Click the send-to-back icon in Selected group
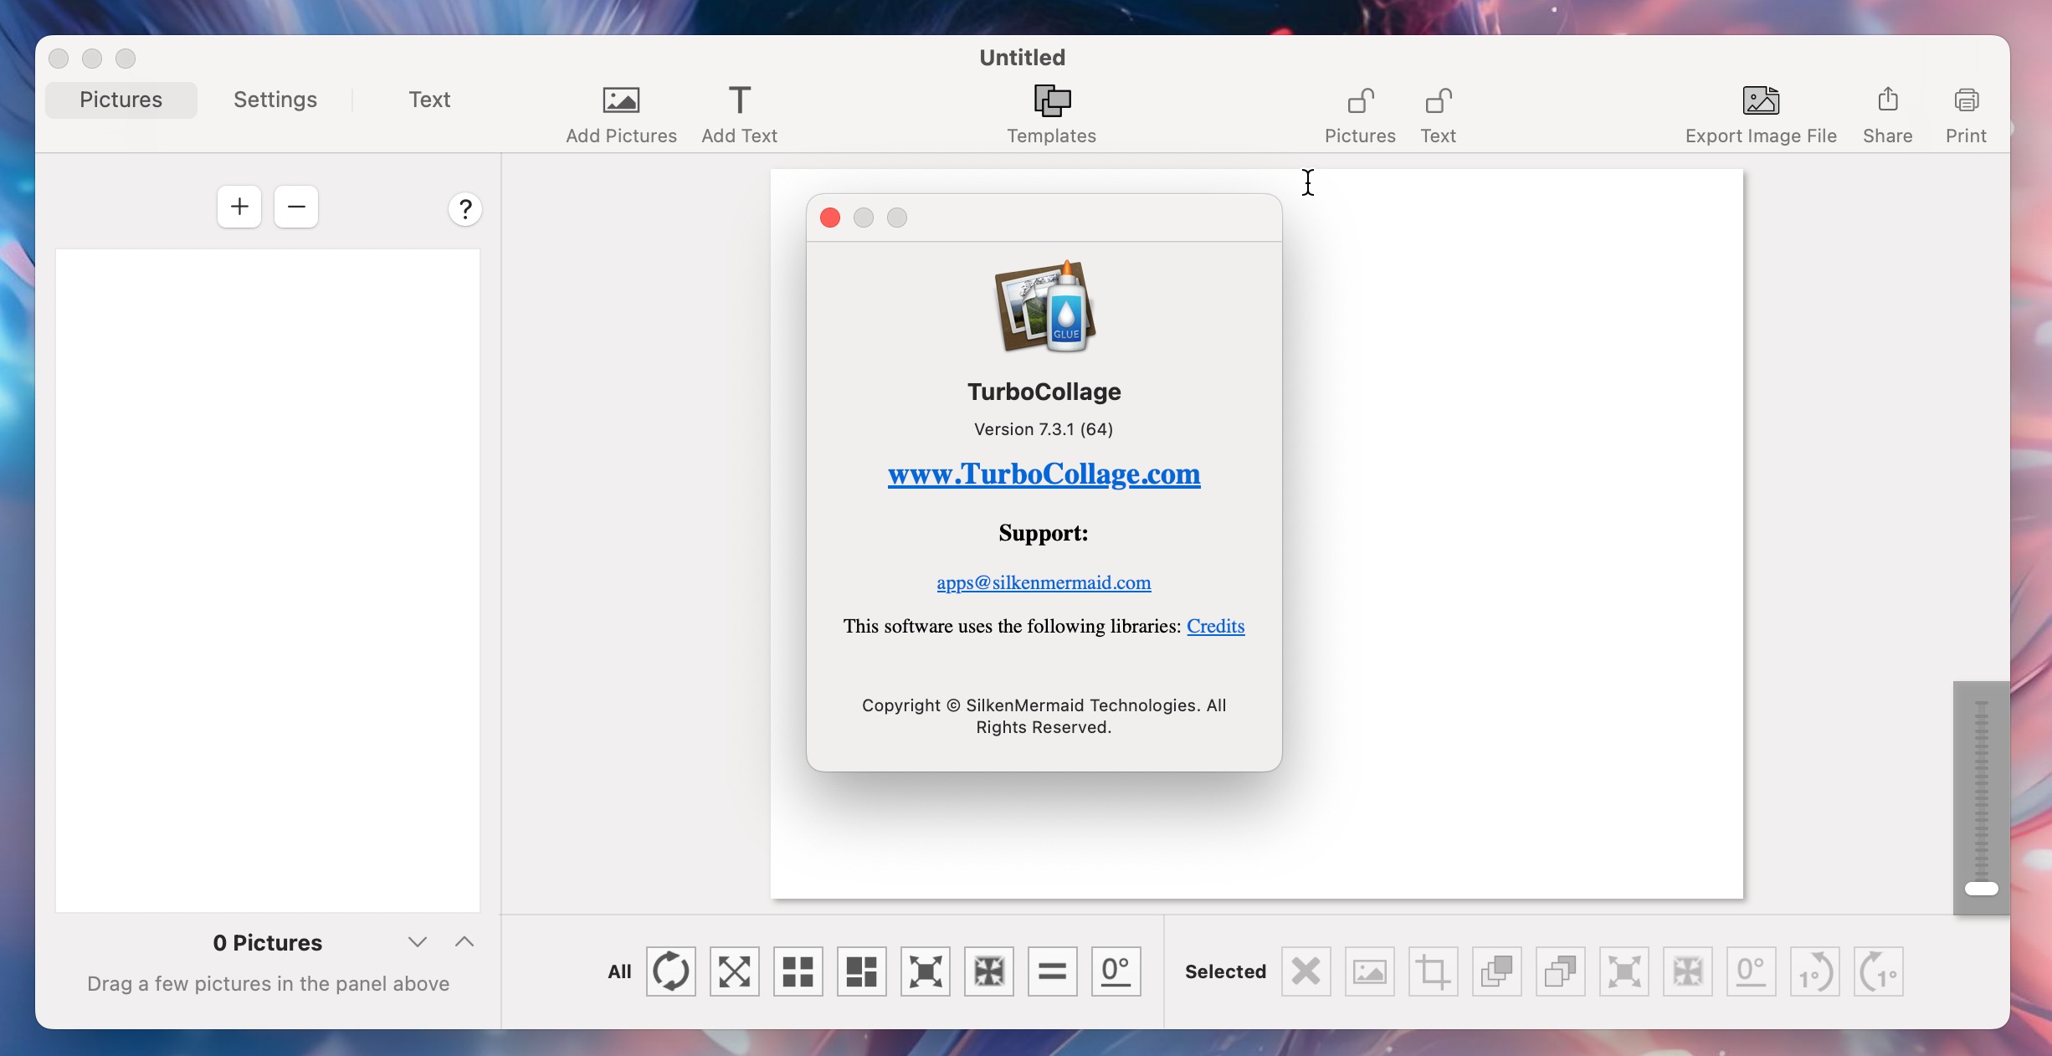The image size is (2052, 1056). [x=1561, y=971]
